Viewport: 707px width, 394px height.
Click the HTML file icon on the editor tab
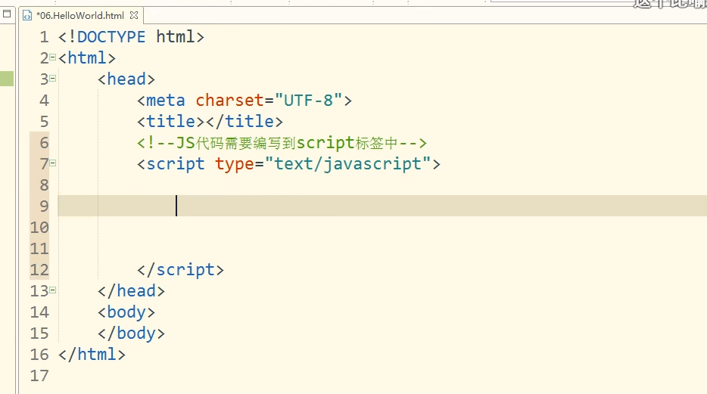pos(28,15)
